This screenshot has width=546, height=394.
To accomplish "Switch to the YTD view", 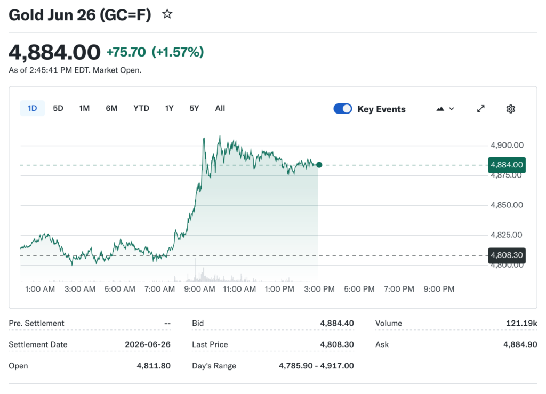I will click(x=141, y=108).
